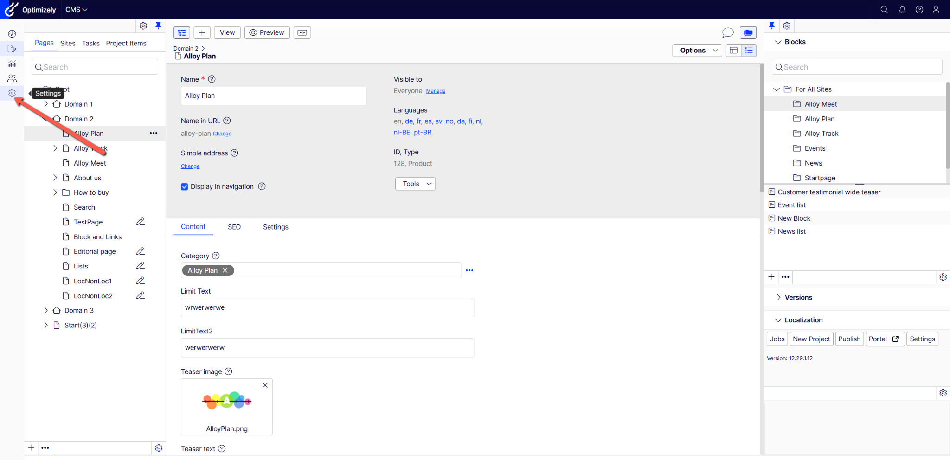Click the Blocks search field
Viewport: 950px width, 460px height.
pyautogui.click(x=857, y=67)
